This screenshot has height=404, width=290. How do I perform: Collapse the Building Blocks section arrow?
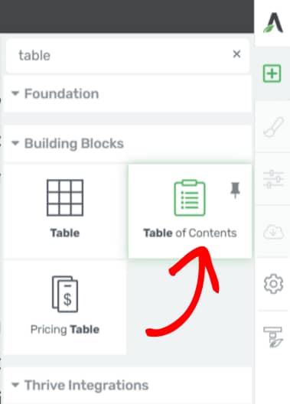(x=15, y=143)
